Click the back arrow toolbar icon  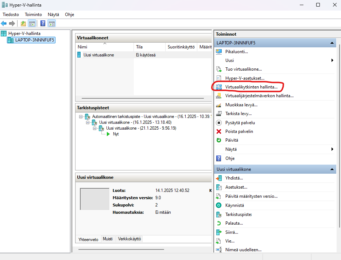point(4,23)
